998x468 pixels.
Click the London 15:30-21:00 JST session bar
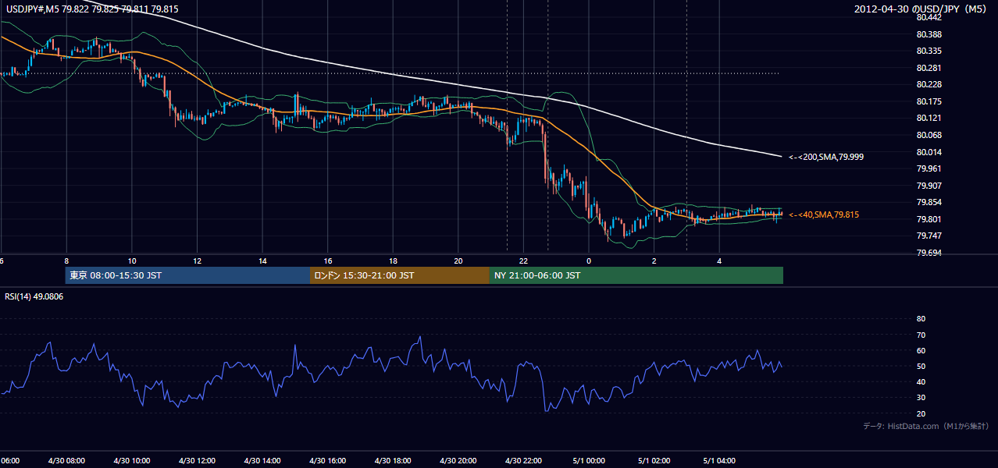click(400, 275)
